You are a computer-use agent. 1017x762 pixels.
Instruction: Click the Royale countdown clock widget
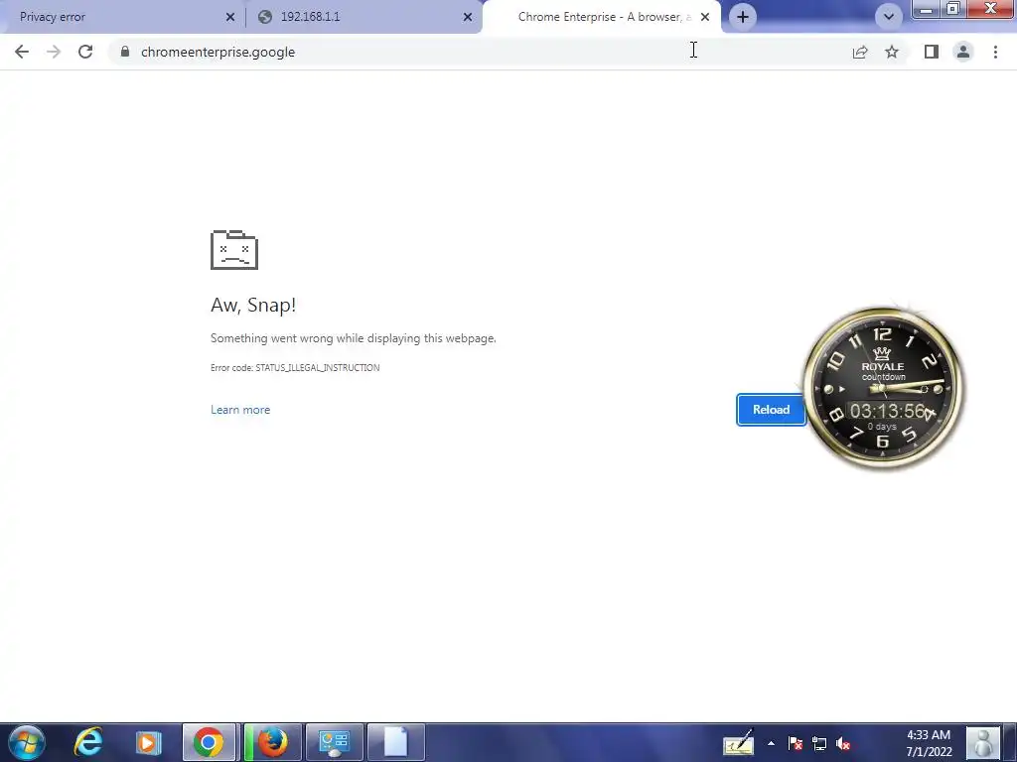pos(883,388)
